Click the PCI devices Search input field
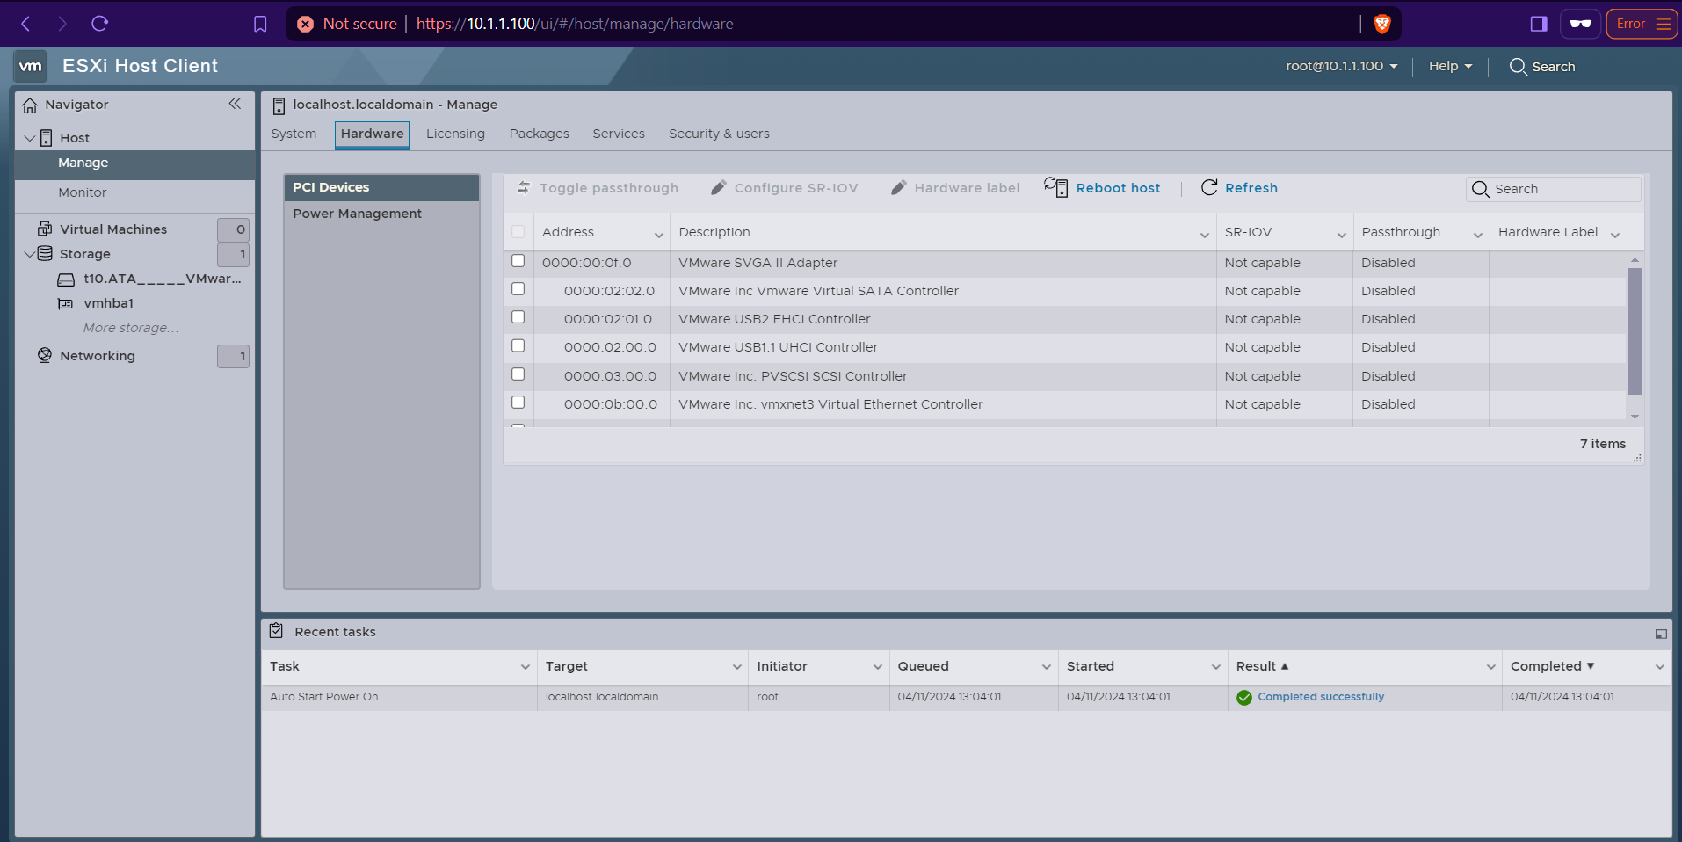The height and width of the screenshot is (842, 1682). coord(1554,189)
